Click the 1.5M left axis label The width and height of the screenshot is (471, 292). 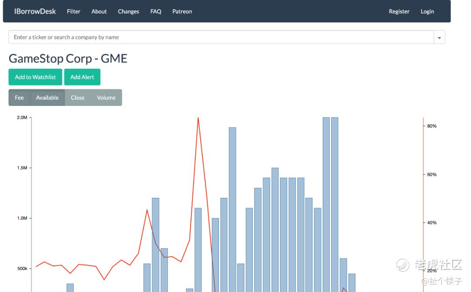tap(22, 168)
